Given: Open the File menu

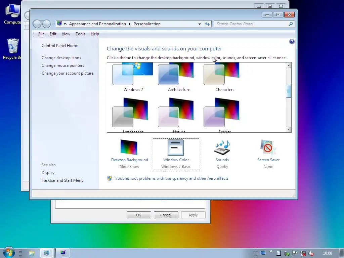Looking at the screenshot, I should [x=41, y=34].
